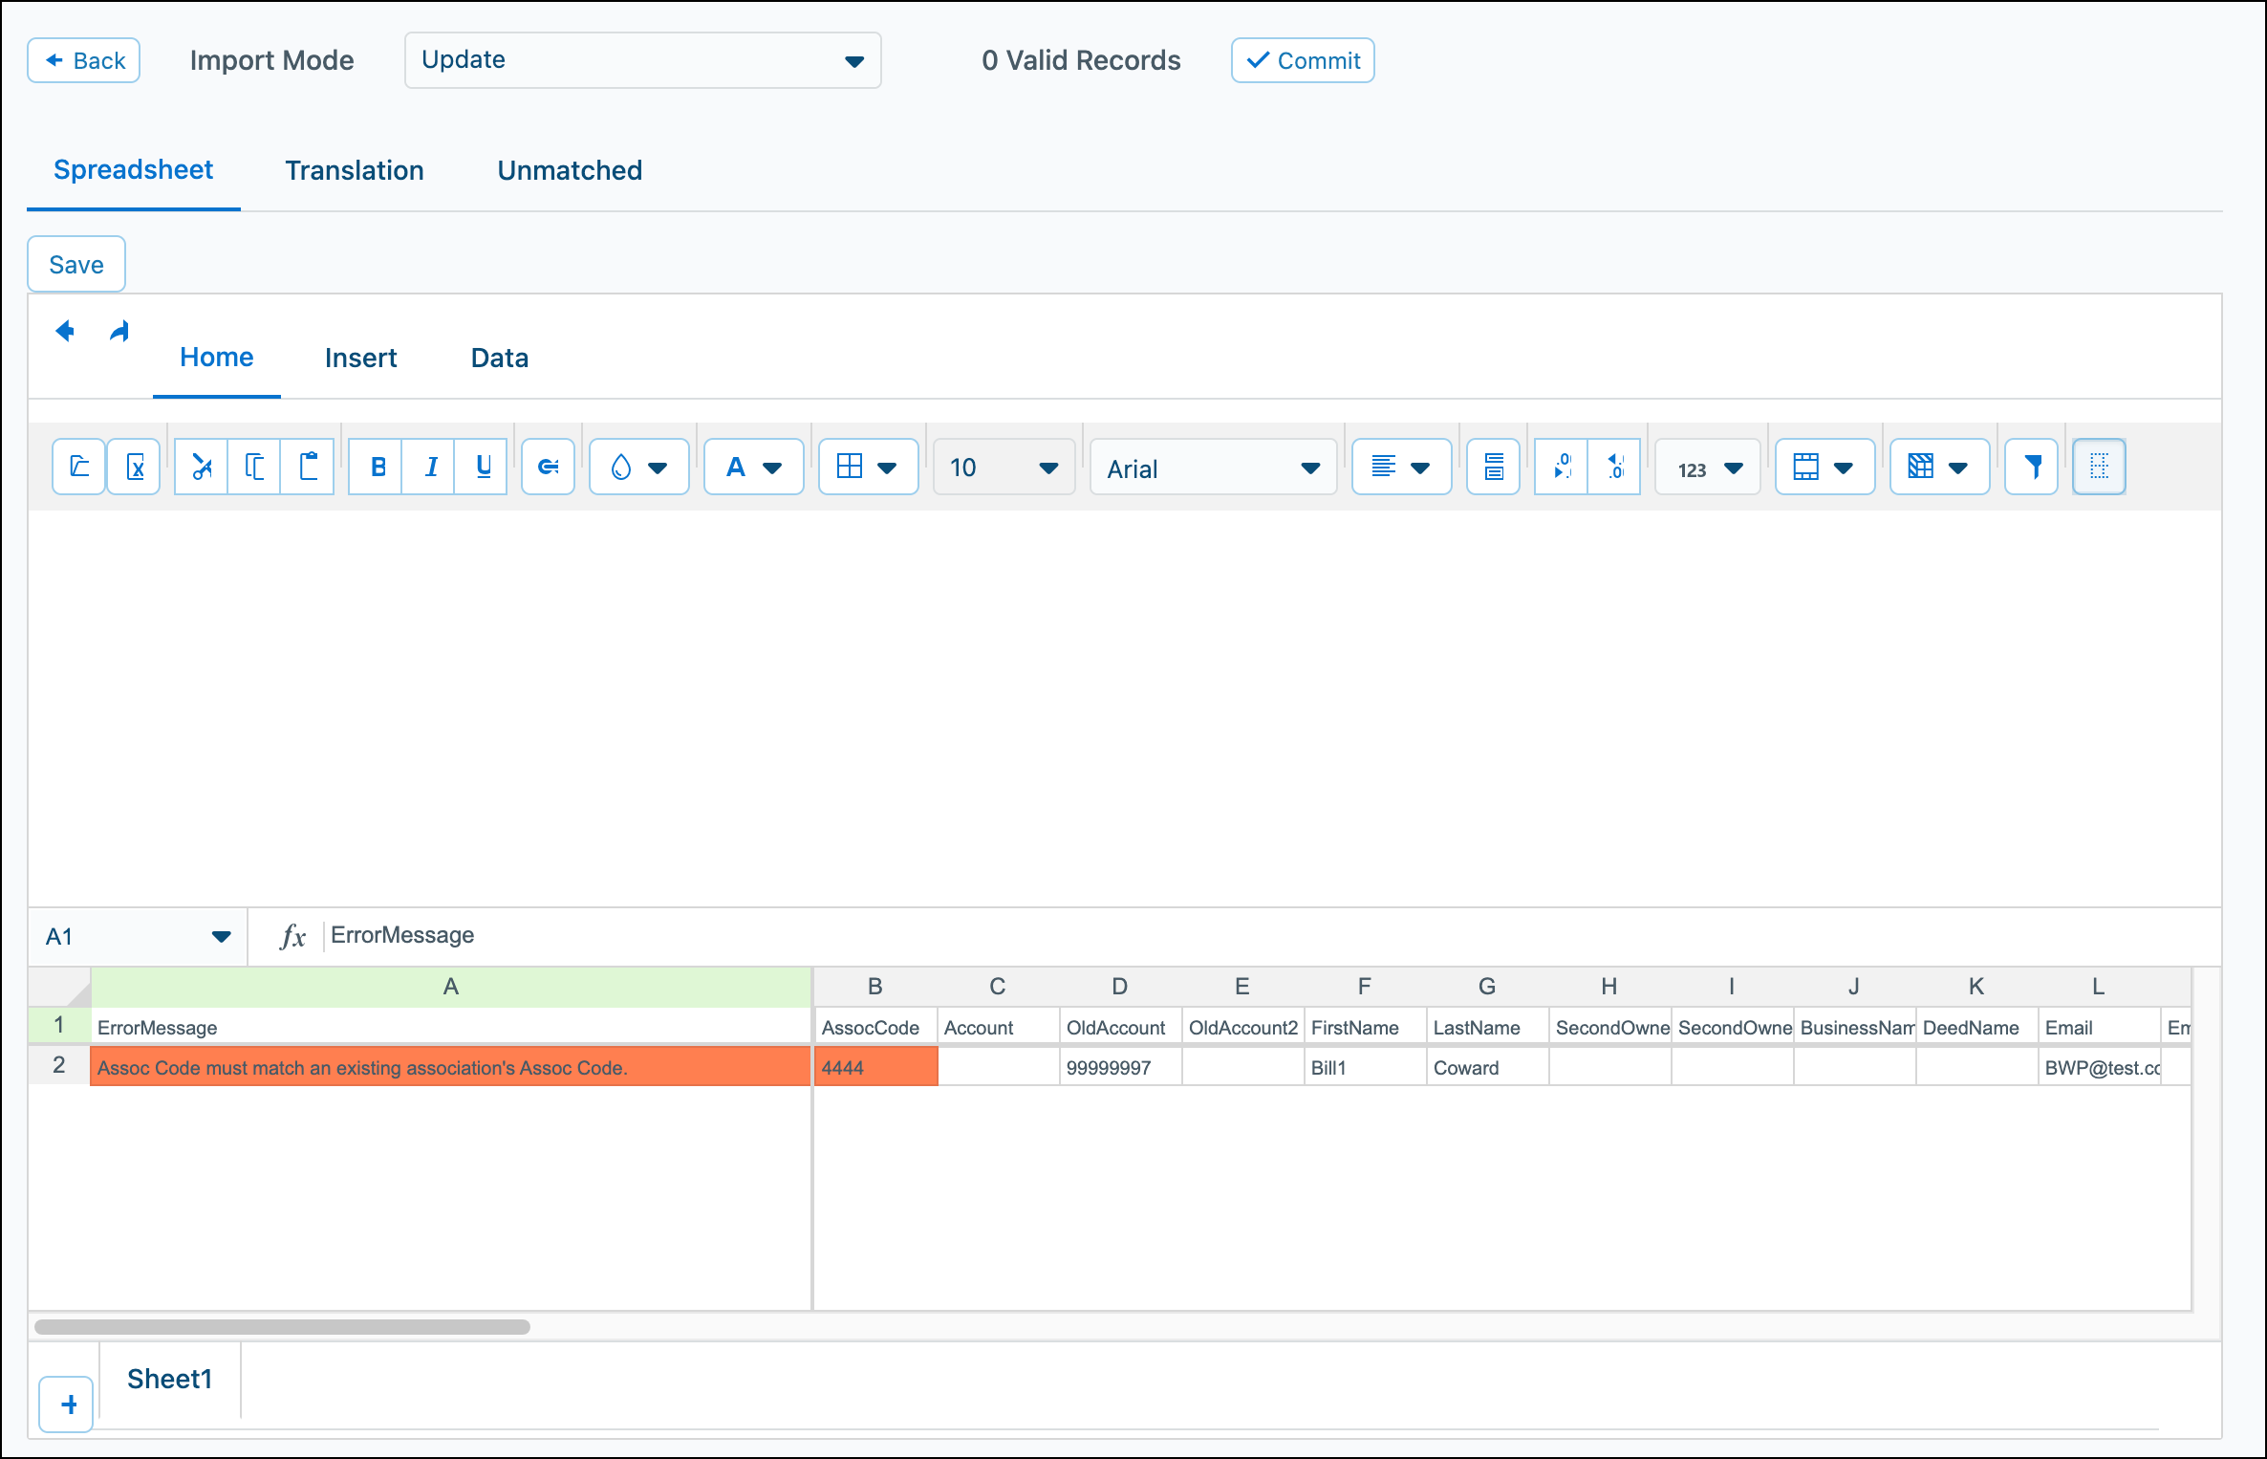
Task: Click the plus add sheet button
Action: [67, 1405]
